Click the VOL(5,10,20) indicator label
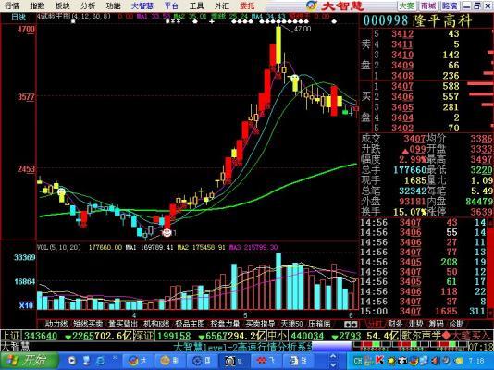 (x=59, y=248)
